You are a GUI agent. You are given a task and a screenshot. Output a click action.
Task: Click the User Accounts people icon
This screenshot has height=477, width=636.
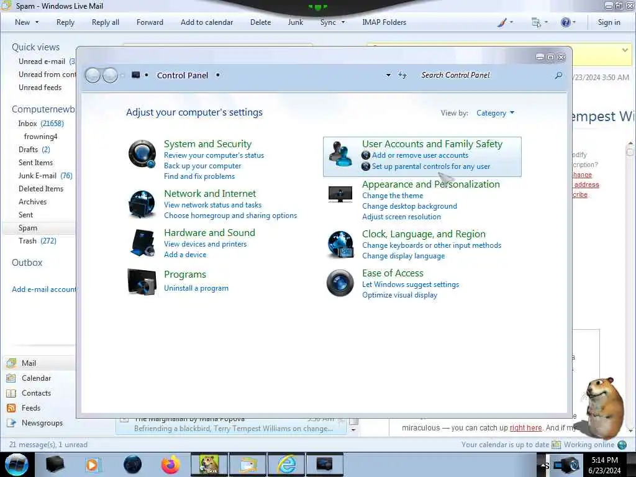(340, 154)
